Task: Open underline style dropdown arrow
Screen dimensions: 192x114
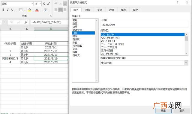Action: (16, 10)
